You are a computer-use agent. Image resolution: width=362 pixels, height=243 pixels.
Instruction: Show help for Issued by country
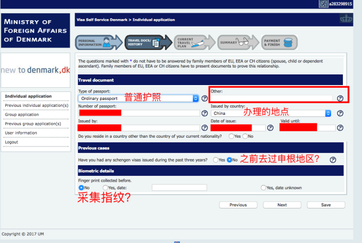(340, 113)
